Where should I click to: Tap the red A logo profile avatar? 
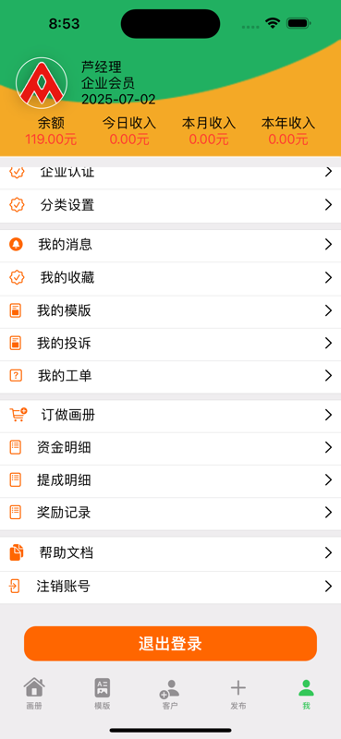(x=42, y=83)
